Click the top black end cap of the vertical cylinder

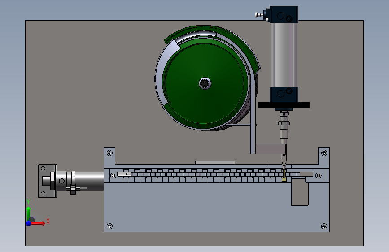284,15
